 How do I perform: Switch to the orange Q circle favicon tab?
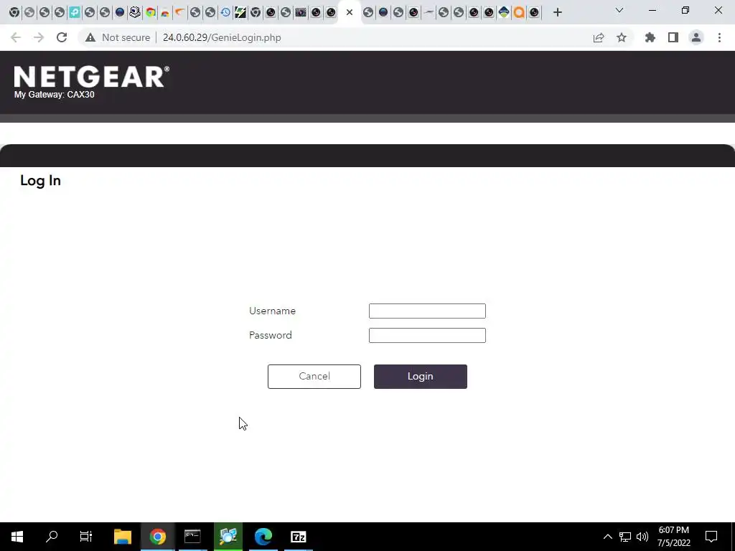pos(519,12)
